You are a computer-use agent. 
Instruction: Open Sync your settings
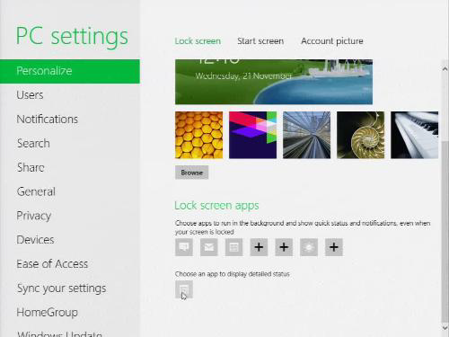pyautogui.click(x=61, y=288)
